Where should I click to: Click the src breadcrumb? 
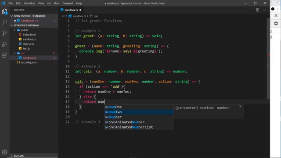coord(63,16)
